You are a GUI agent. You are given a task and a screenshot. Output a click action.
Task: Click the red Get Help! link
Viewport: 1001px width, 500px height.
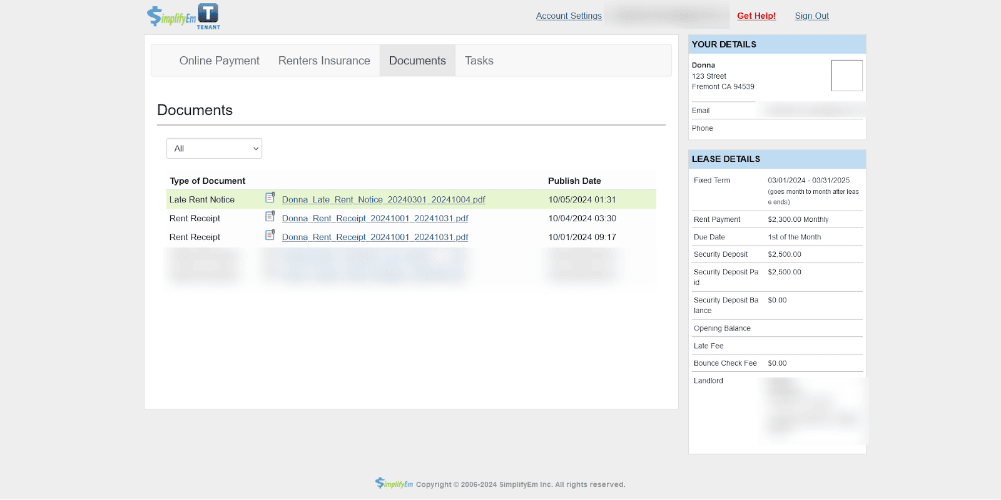click(756, 16)
